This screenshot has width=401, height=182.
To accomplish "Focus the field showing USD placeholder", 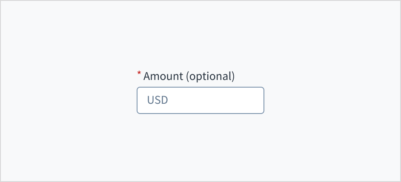I will [x=200, y=100].
